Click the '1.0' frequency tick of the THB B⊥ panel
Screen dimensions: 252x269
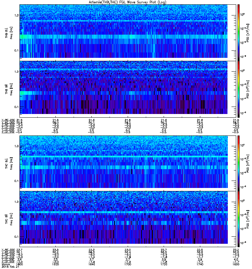[x=16, y=15]
